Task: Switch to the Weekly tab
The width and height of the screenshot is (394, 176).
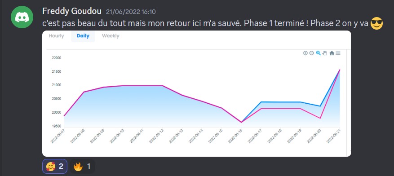Action: pyautogui.click(x=111, y=36)
